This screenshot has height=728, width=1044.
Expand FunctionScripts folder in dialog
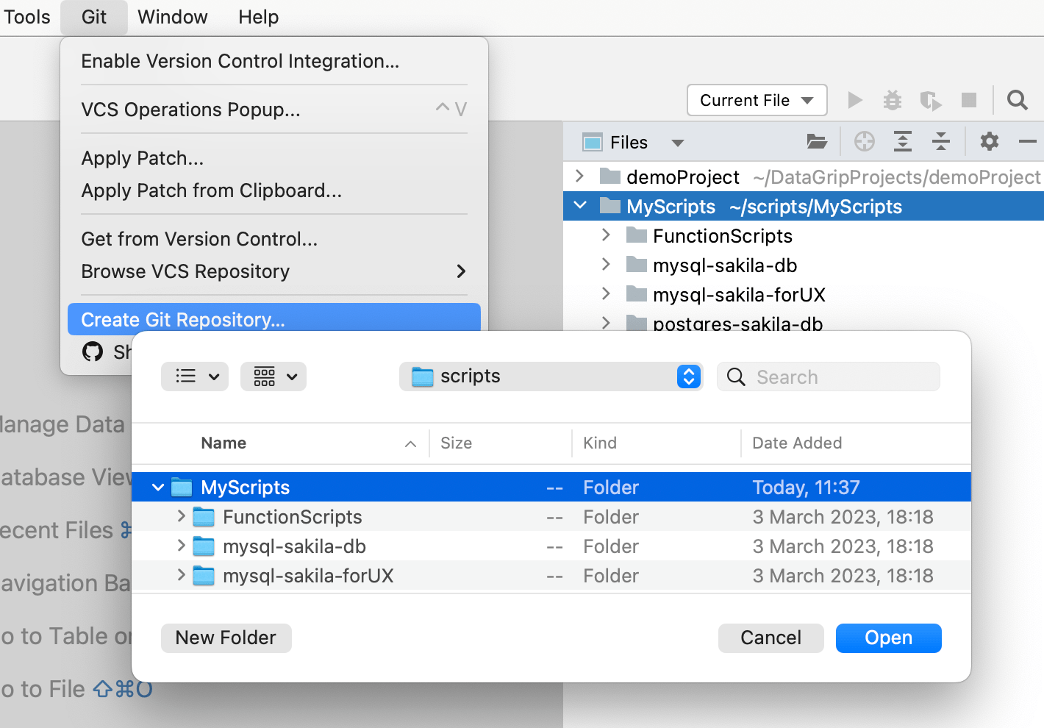(181, 516)
